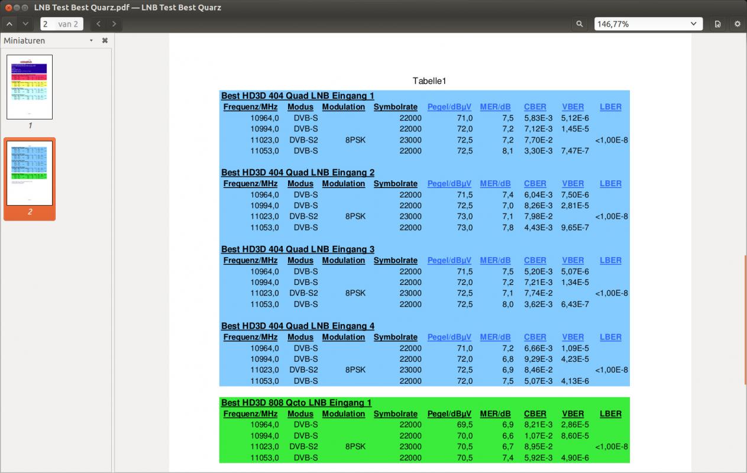
Task: Click CBER value '7,98E-2'
Action: [538, 216]
